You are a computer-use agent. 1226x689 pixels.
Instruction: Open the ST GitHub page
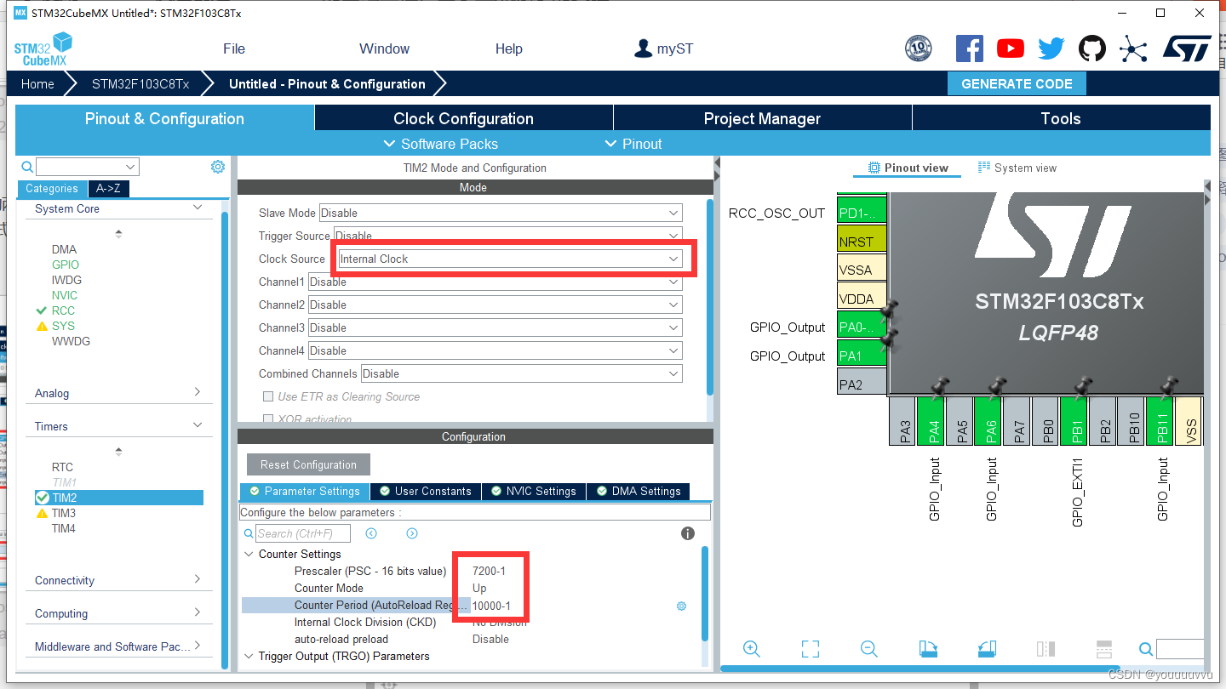[1092, 48]
